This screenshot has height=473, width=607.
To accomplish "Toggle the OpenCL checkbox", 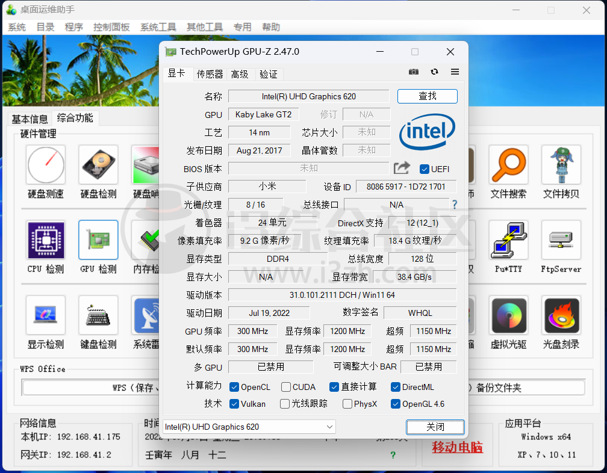I will tap(234, 387).
